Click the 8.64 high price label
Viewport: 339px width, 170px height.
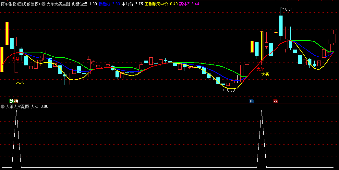(289, 9)
